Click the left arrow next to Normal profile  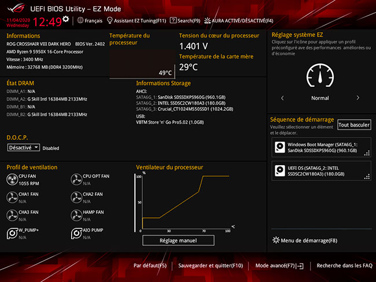click(282, 98)
